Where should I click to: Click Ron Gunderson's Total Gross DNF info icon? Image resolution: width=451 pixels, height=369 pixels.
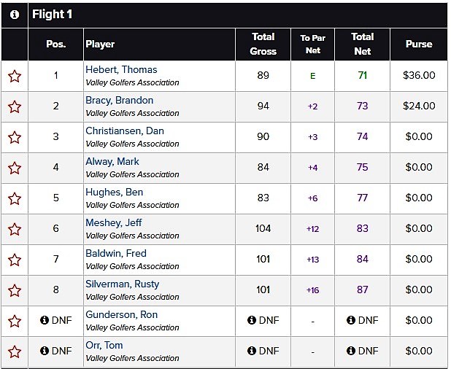point(252,320)
